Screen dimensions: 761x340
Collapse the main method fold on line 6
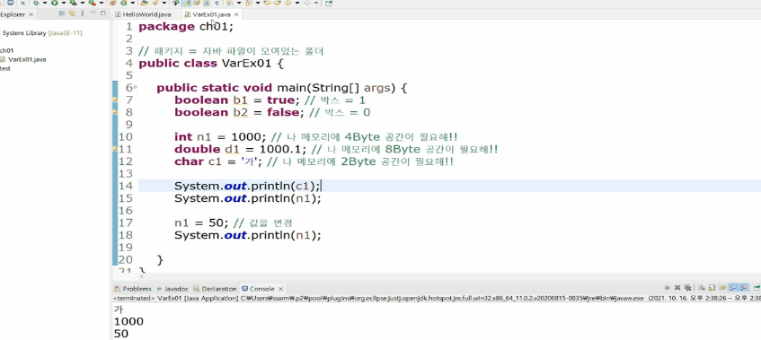tap(135, 88)
